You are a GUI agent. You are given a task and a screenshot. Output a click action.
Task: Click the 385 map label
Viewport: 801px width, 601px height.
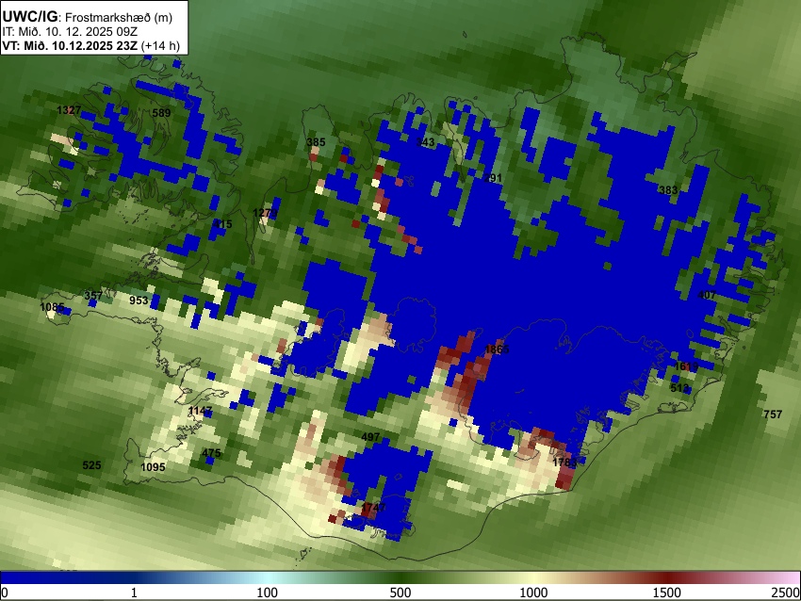pos(316,142)
